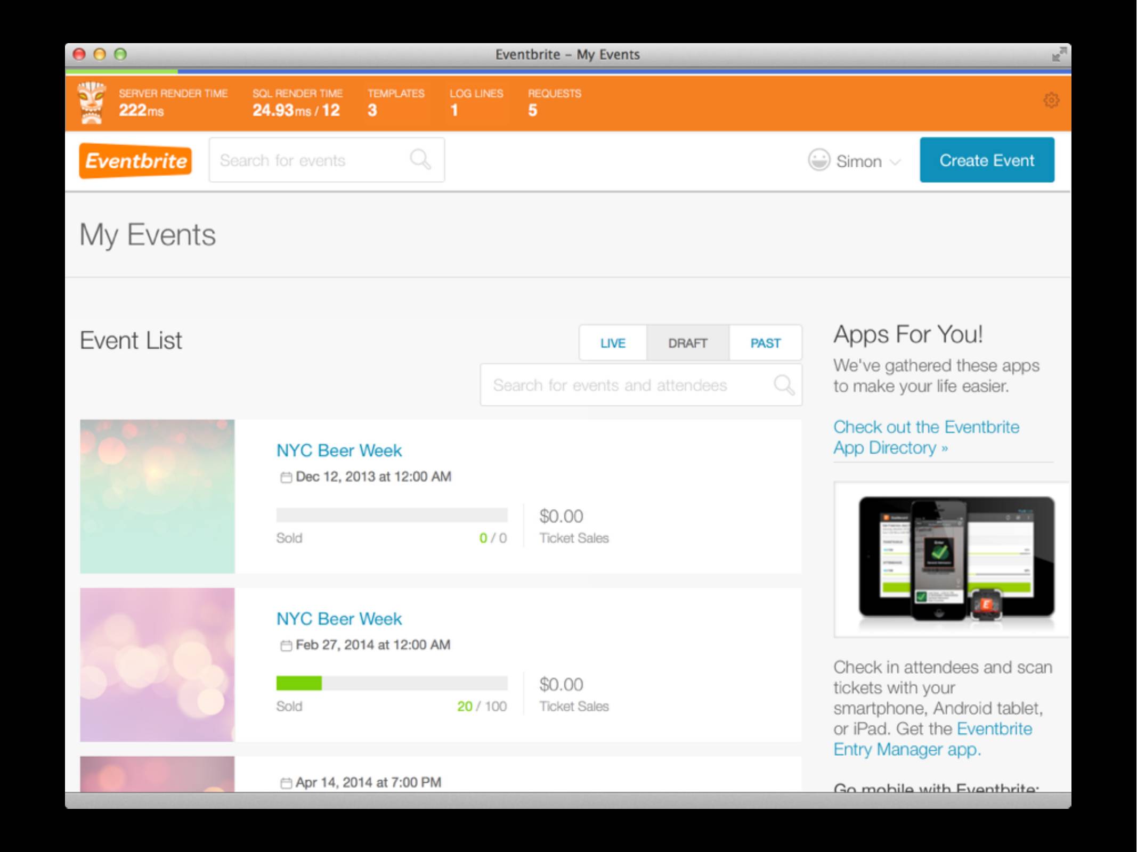Toggle fullscreen with the window expand arrows

pyautogui.click(x=1059, y=54)
